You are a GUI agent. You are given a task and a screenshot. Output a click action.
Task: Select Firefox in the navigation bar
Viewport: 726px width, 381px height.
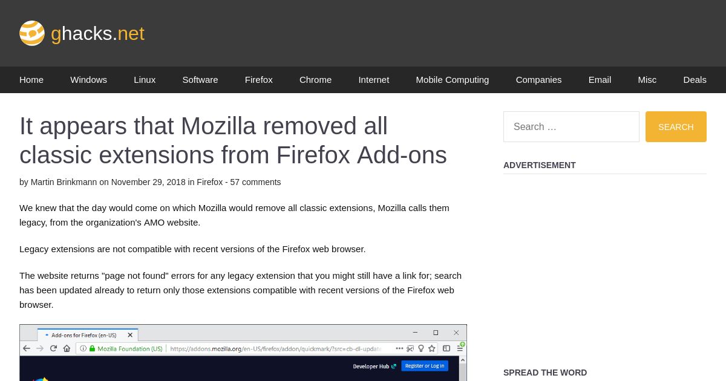259,80
